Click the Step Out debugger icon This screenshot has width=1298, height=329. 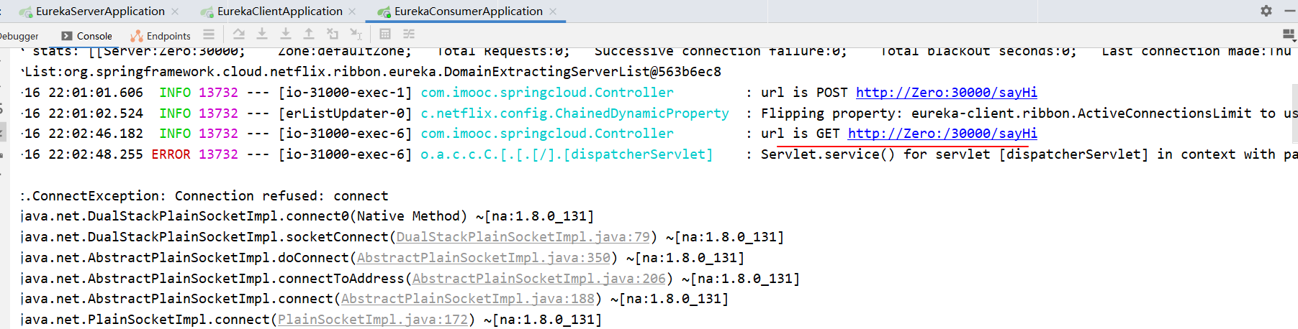click(x=309, y=34)
